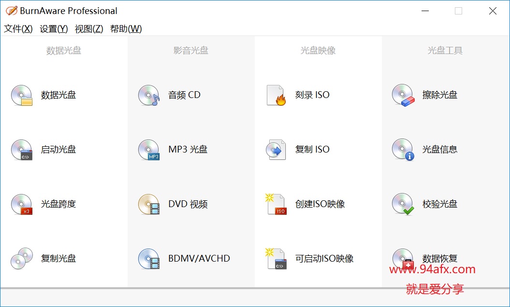Screen dimensions: 510x307
Task: Click the 创建ISO映像 text
Action: click(x=320, y=204)
